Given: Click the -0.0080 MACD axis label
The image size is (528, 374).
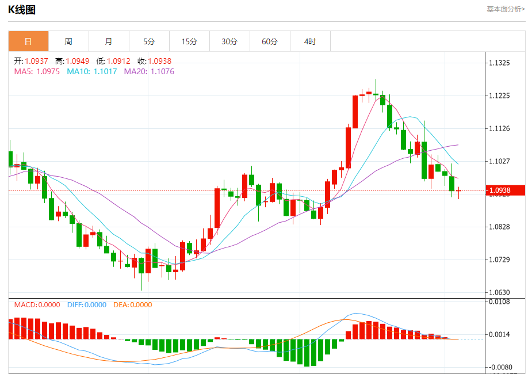Looking at the screenshot, I should click(x=499, y=367).
